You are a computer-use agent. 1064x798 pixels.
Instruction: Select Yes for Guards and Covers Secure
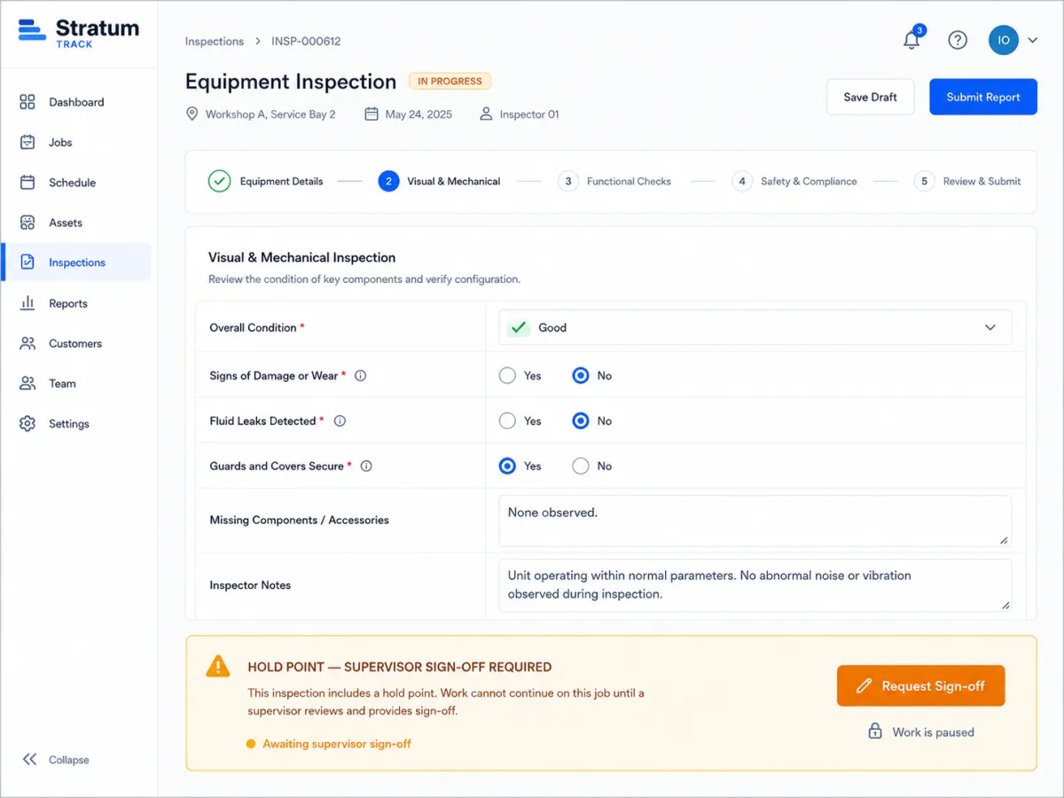(507, 466)
